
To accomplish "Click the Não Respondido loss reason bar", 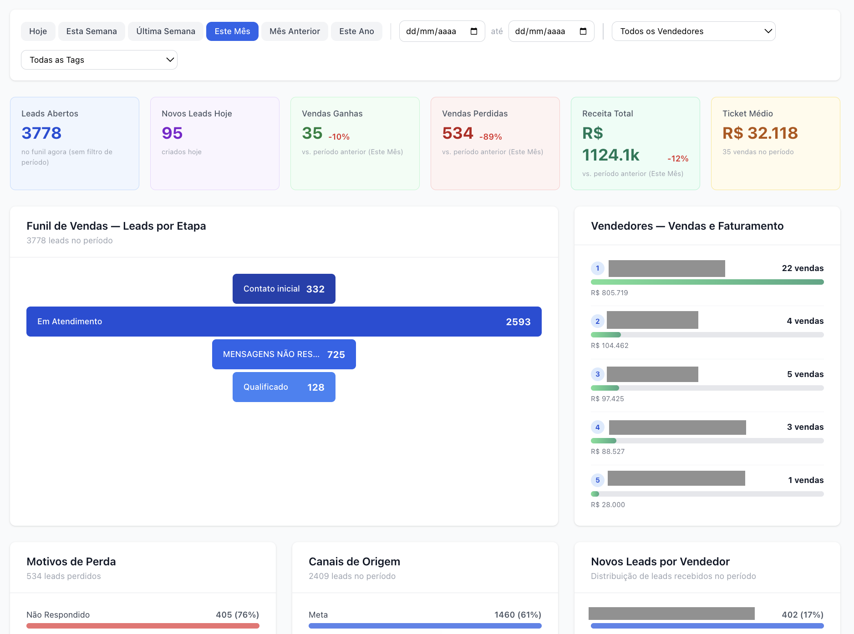I will click(x=143, y=626).
